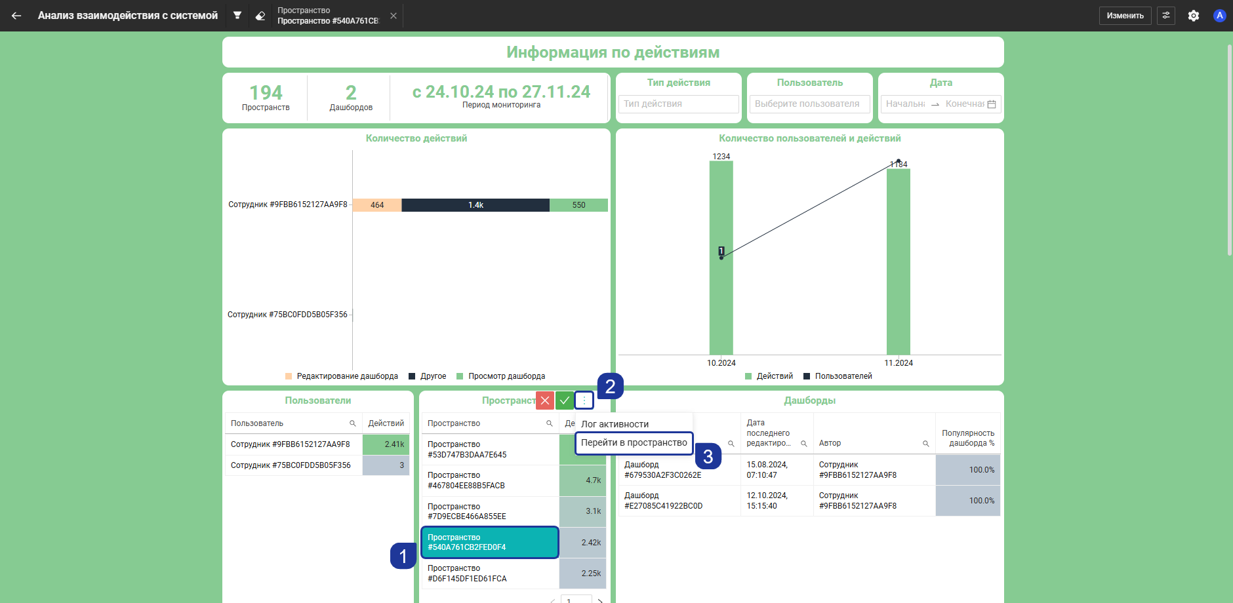This screenshot has width=1233, height=603.
Task: Select Пространство #7D9ECBE466A855EE row
Action: pyautogui.click(x=491, y=511)
